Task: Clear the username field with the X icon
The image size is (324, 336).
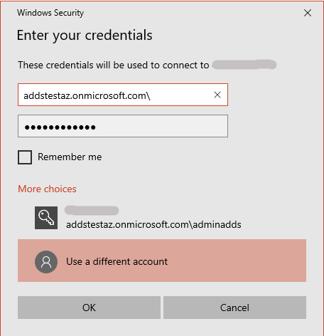Action: pyautogui.click(x=217, y=95)
